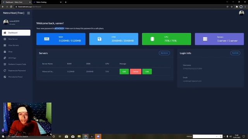The image size is (248, 139).
Task: Click the sidebar user avatar
Action: click(x=6, y=22)
